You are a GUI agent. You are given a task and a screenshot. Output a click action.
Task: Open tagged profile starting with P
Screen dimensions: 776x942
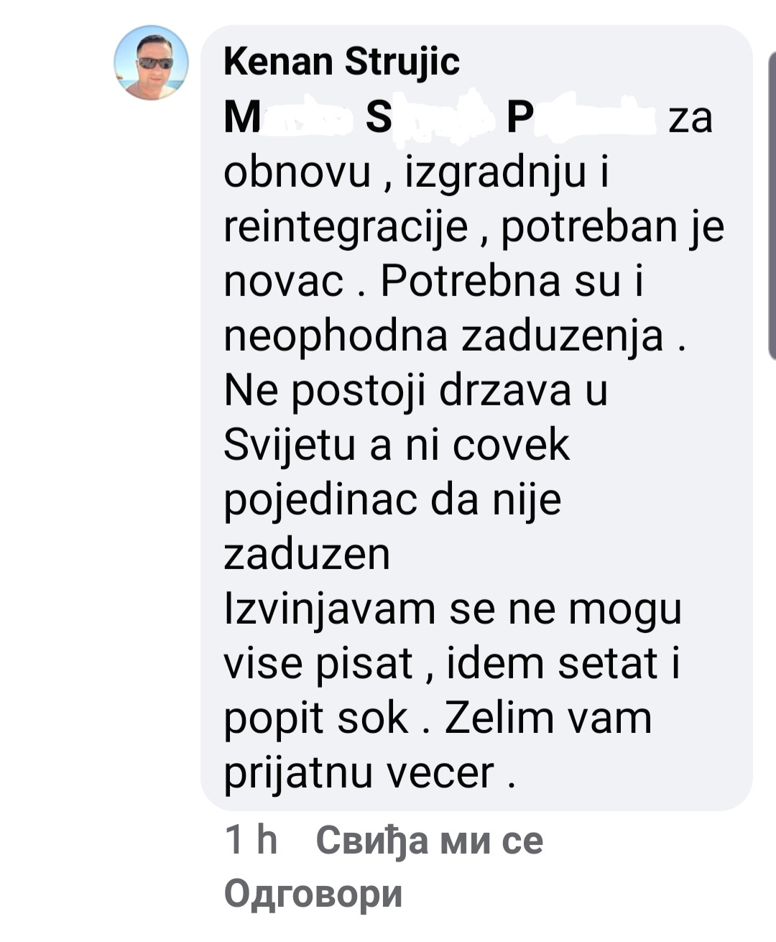tap(582, 118)
